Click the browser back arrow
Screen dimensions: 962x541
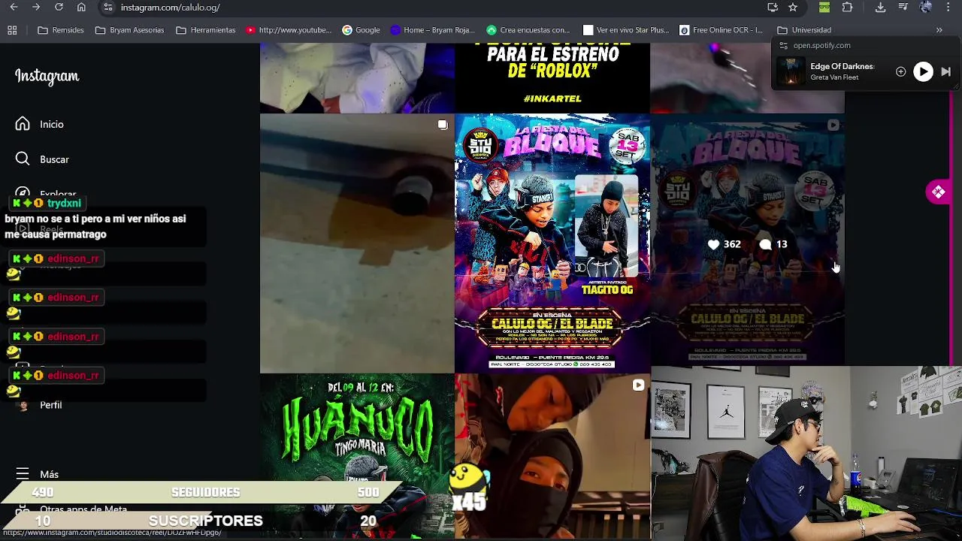tap(14, 8)
